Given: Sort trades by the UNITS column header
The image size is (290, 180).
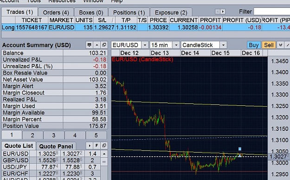Looking at the screenshot, I should click(84, 20).
